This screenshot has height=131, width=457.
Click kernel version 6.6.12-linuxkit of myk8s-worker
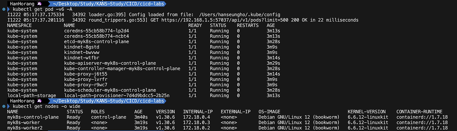coord(368,122)
